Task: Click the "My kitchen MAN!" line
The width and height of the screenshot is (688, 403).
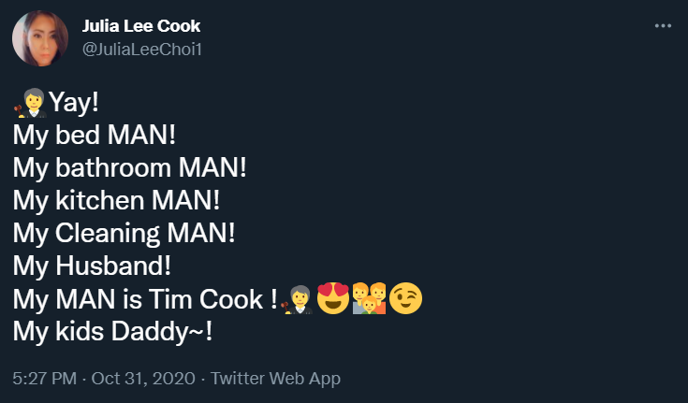Action: point(118,200)
